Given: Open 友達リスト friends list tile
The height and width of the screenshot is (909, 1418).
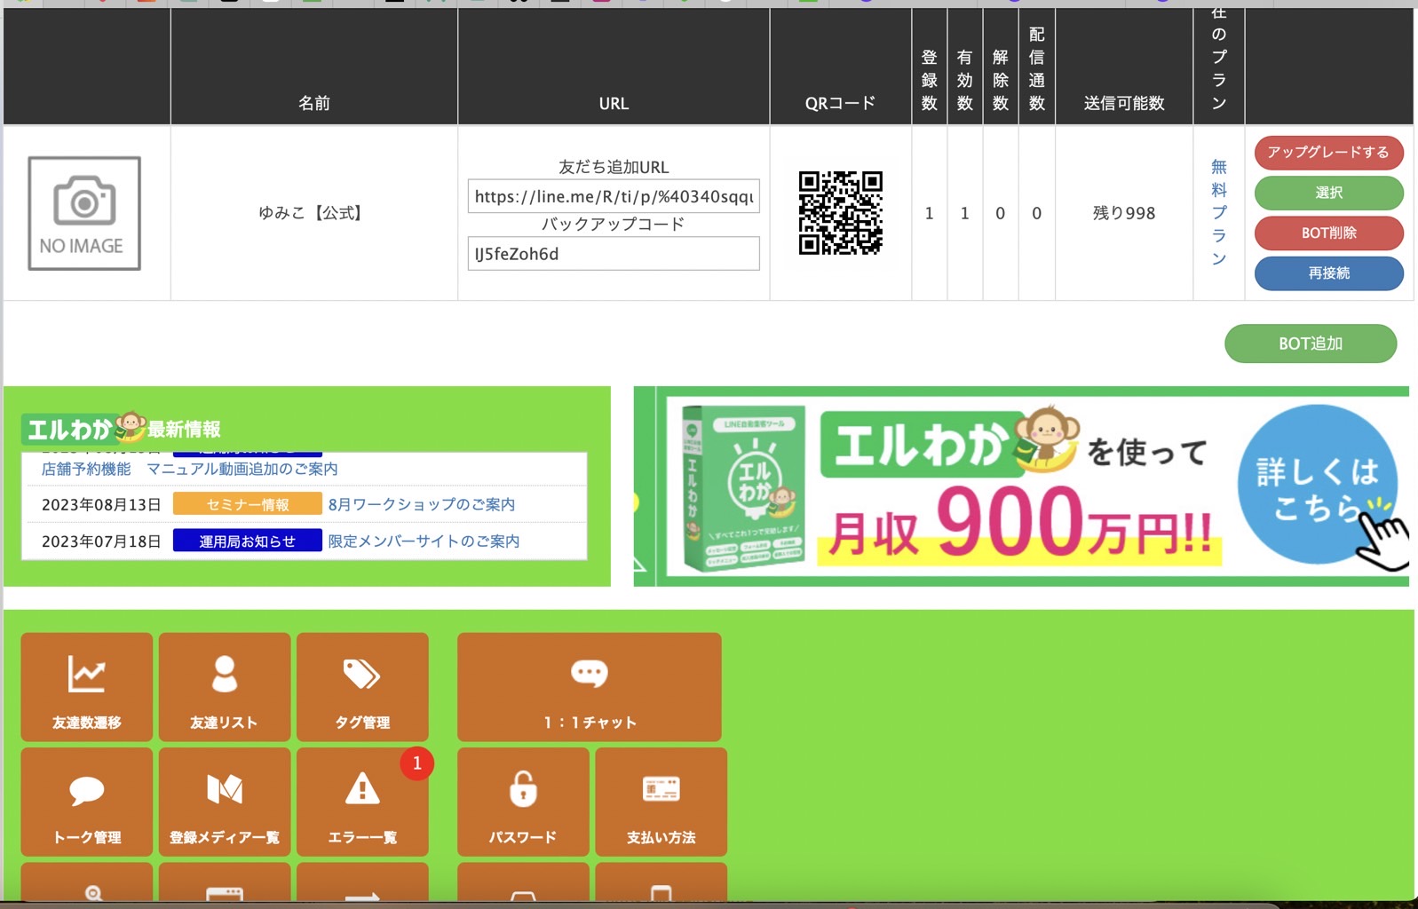Looking at the screenshot, I should (225, 687).
